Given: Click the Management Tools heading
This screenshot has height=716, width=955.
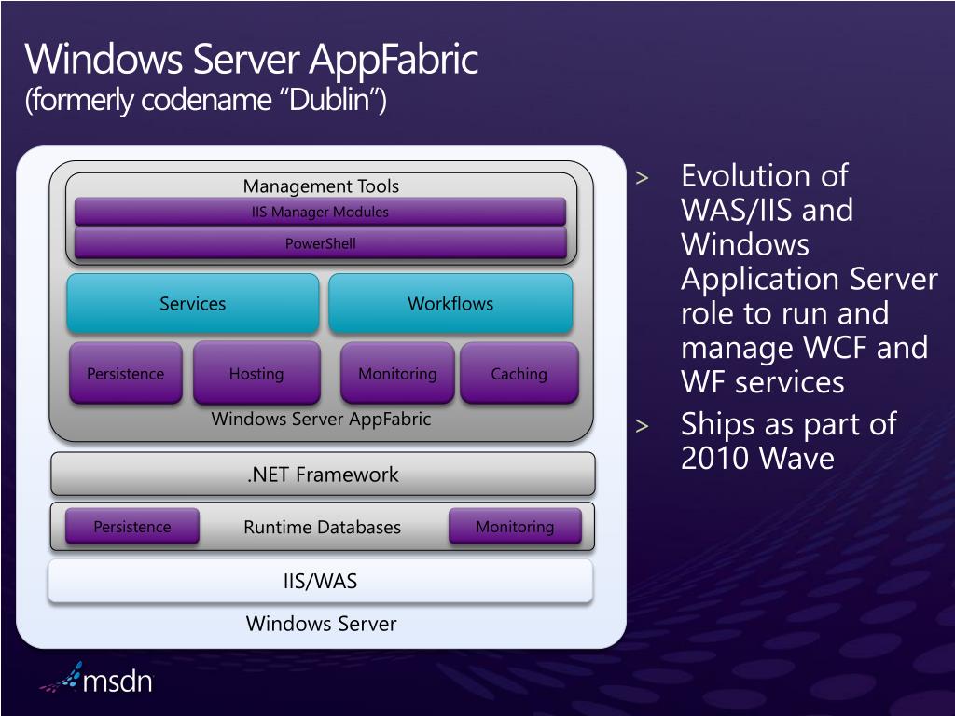Looking at the screenshot, I should (321, 186).
